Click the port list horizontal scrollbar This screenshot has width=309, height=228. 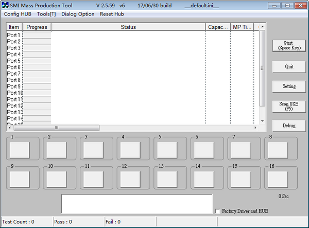(x=57, y=128)
